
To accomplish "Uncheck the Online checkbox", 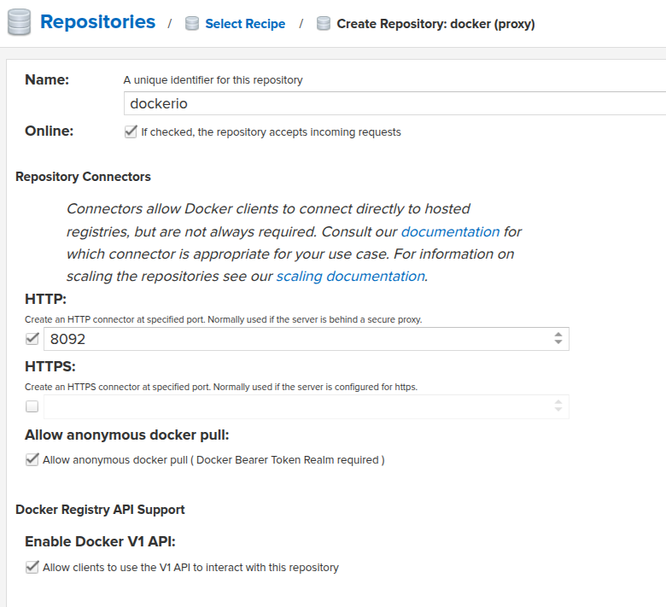I will click(131, 131).
